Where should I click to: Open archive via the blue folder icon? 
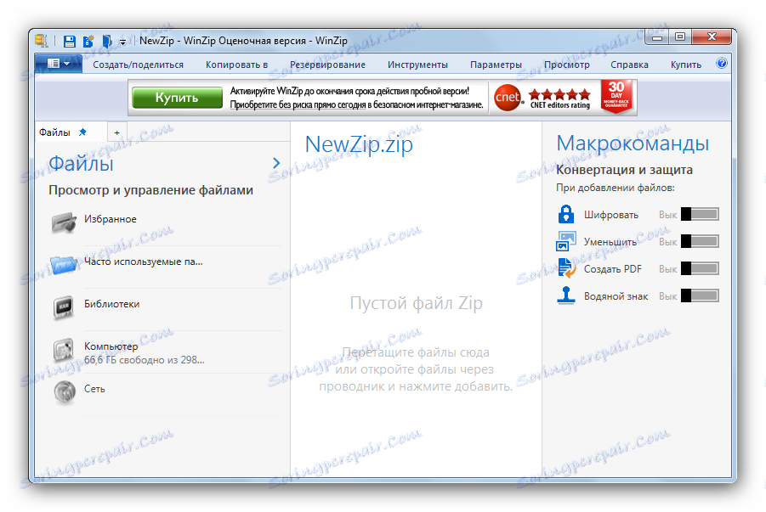[106, 40]
